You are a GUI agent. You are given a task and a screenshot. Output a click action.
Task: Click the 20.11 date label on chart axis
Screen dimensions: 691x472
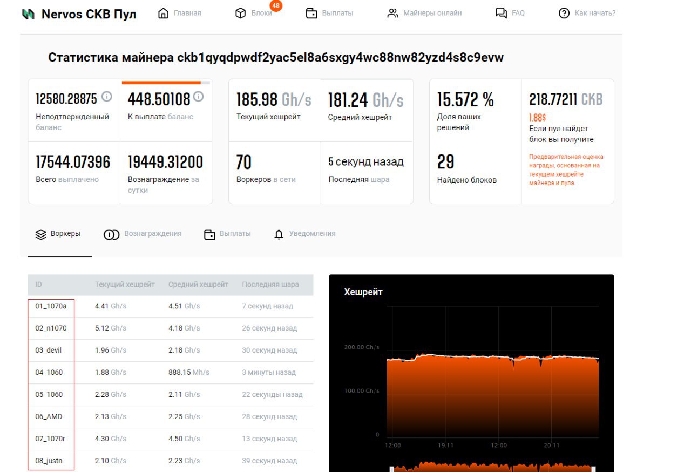pyautogui.click(x=552, y=446)
